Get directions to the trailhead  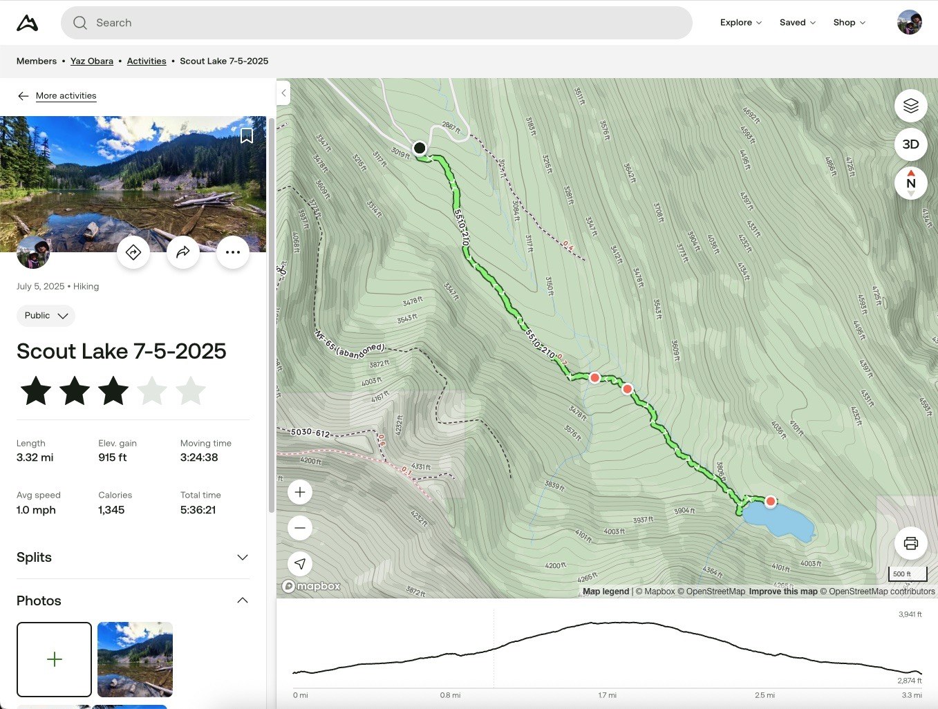click(133, 252)
